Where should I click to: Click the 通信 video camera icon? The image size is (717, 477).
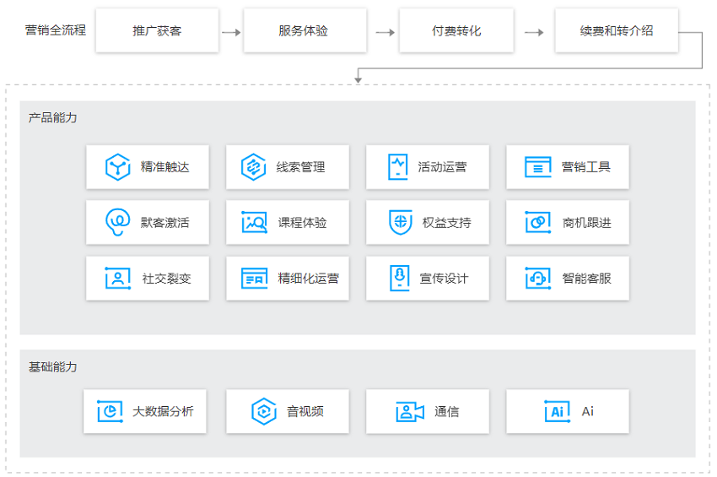point(410,411)
